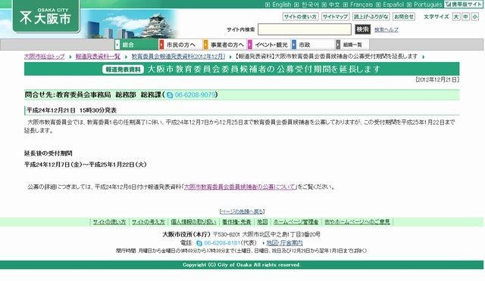
Task: Click text 平成24年12月21日 15時30分発表
Action: (71, 110)
